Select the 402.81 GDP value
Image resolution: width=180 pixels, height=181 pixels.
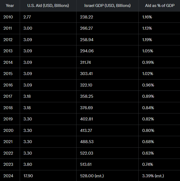coord(86,119)
